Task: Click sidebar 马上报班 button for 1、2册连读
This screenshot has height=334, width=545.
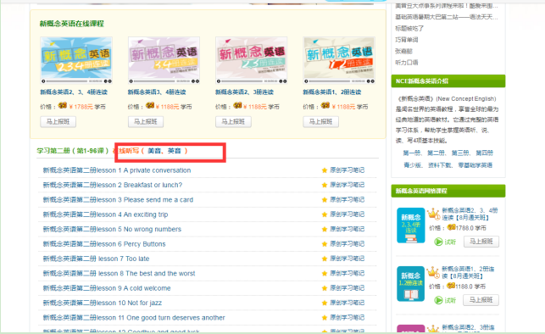Action: point(481,300)
